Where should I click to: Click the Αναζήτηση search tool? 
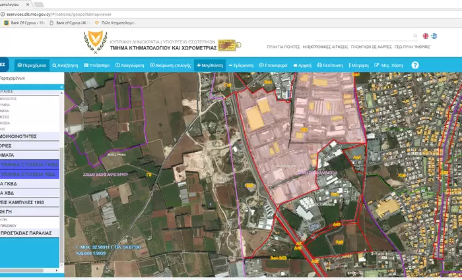(x=65, y=66)
